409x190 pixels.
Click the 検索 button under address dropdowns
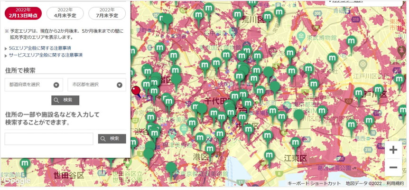point(65,100)
